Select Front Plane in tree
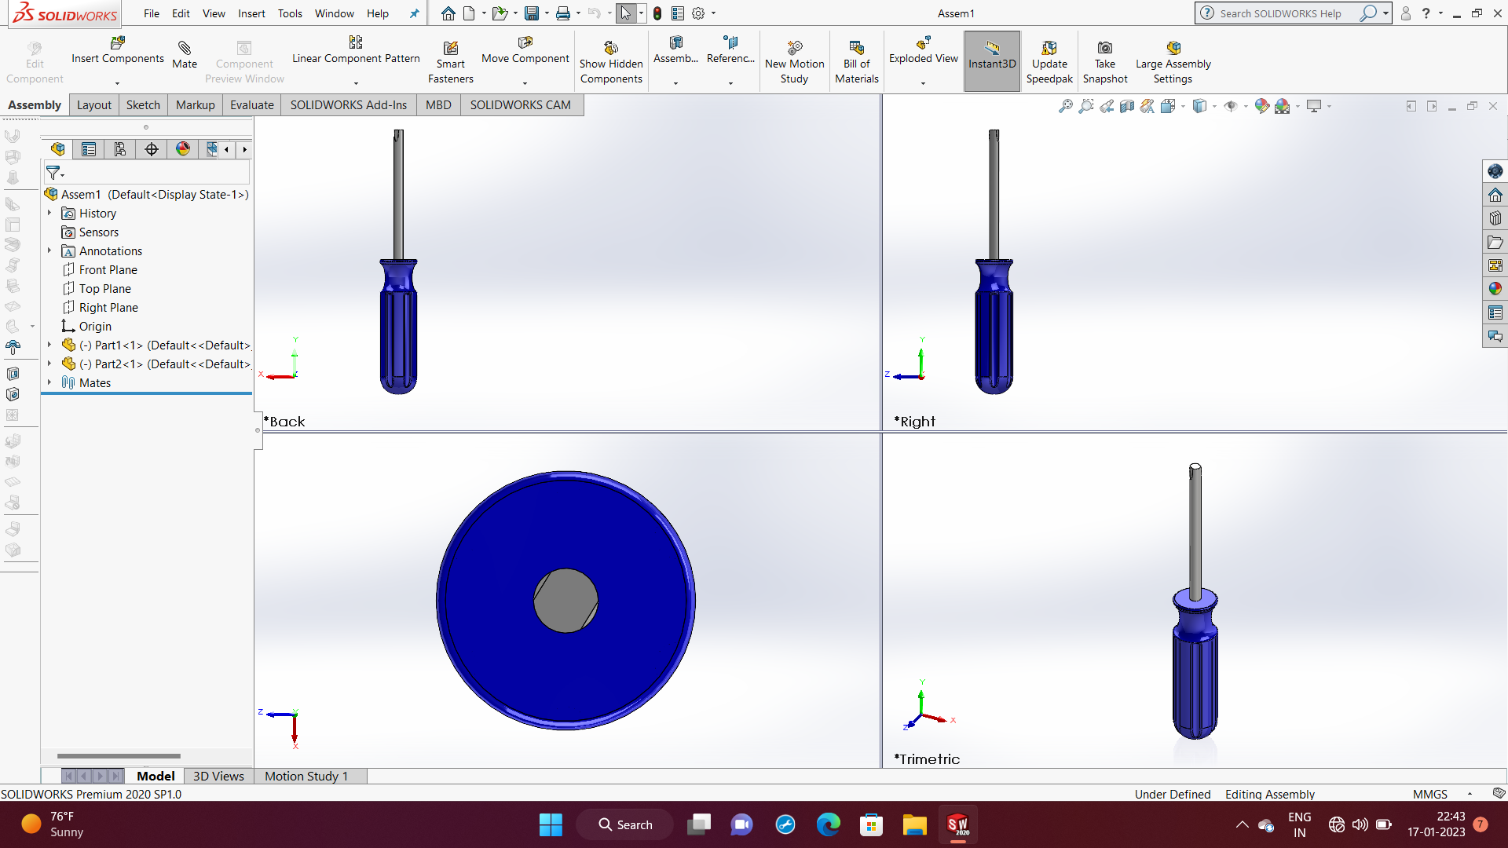This screenshot has height=848, width=1508. click(x=100, y=269)
